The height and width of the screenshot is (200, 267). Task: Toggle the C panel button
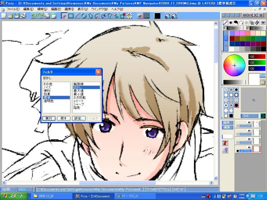click(x=228, y=15)
